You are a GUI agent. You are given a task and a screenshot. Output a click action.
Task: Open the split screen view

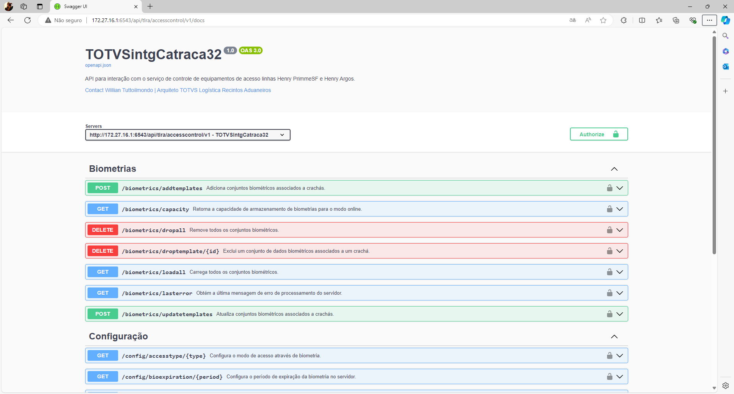click(x=642, y=20)
